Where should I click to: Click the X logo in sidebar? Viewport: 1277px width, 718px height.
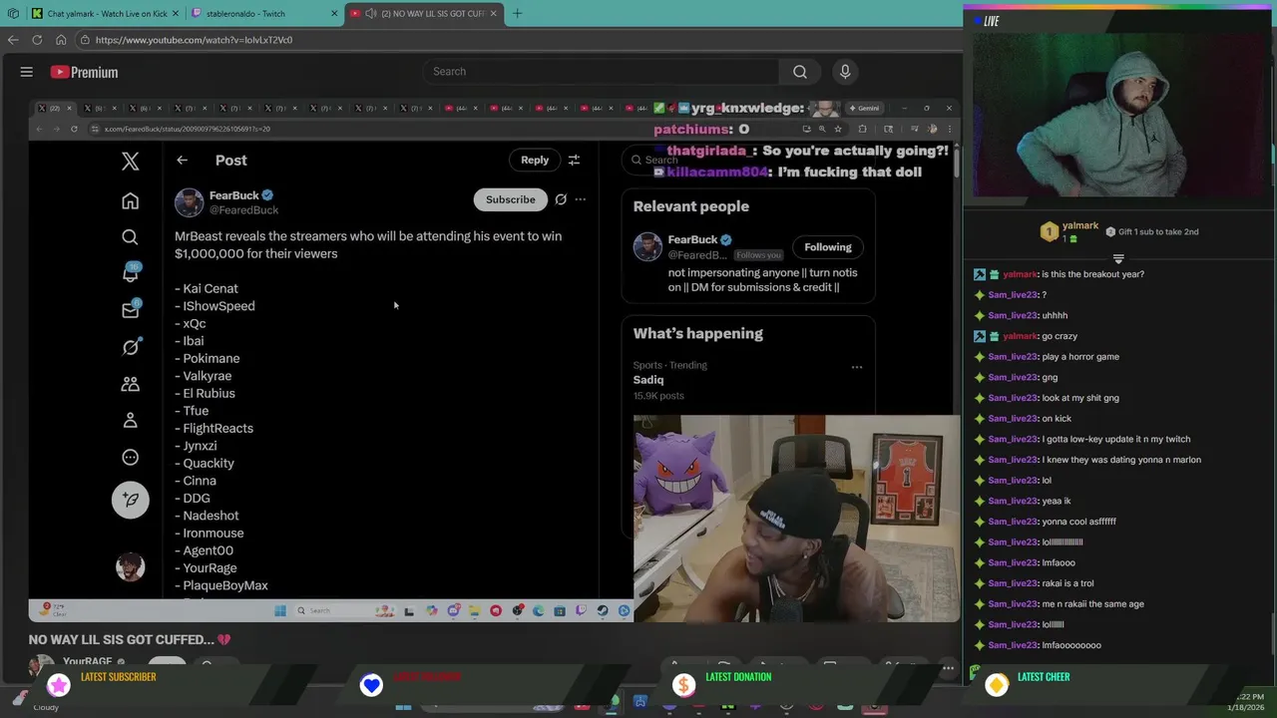coord(130,161)
